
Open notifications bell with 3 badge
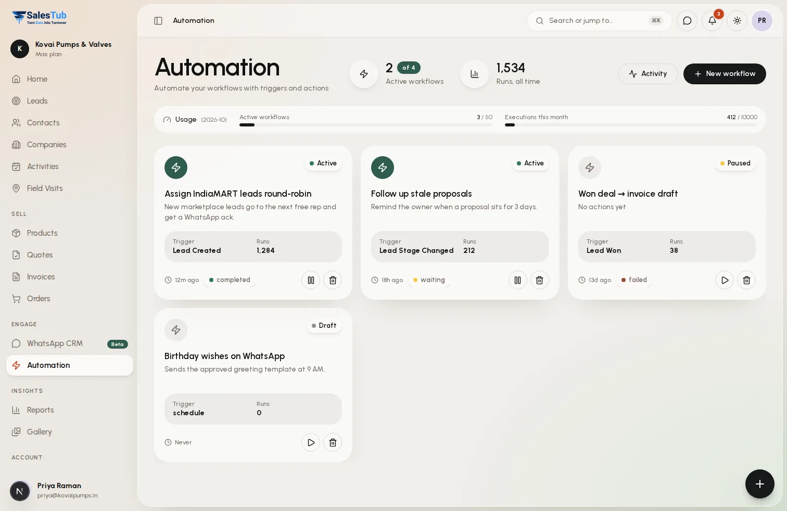click(712, 21)
